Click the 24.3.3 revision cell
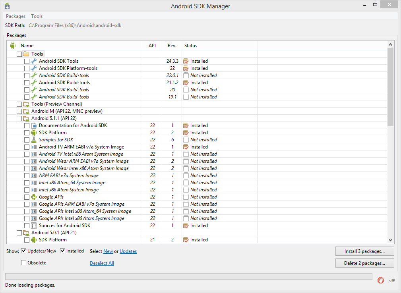401x293 pixels. [x=172, y=61]
